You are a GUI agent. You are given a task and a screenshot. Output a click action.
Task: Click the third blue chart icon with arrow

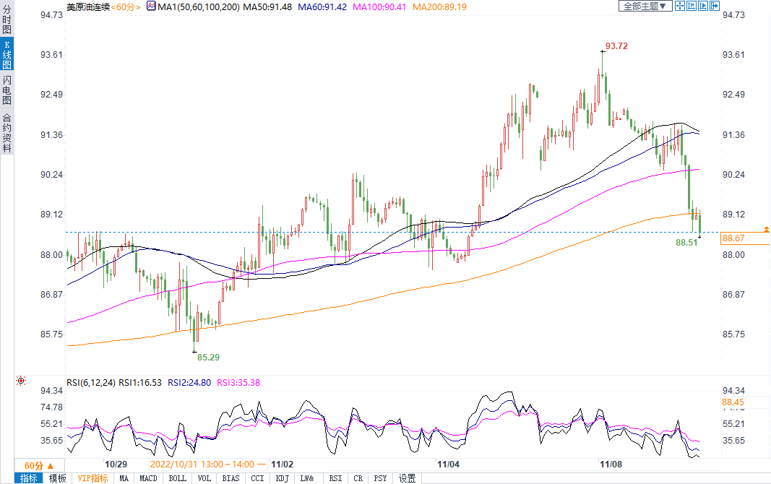(704, 6)
